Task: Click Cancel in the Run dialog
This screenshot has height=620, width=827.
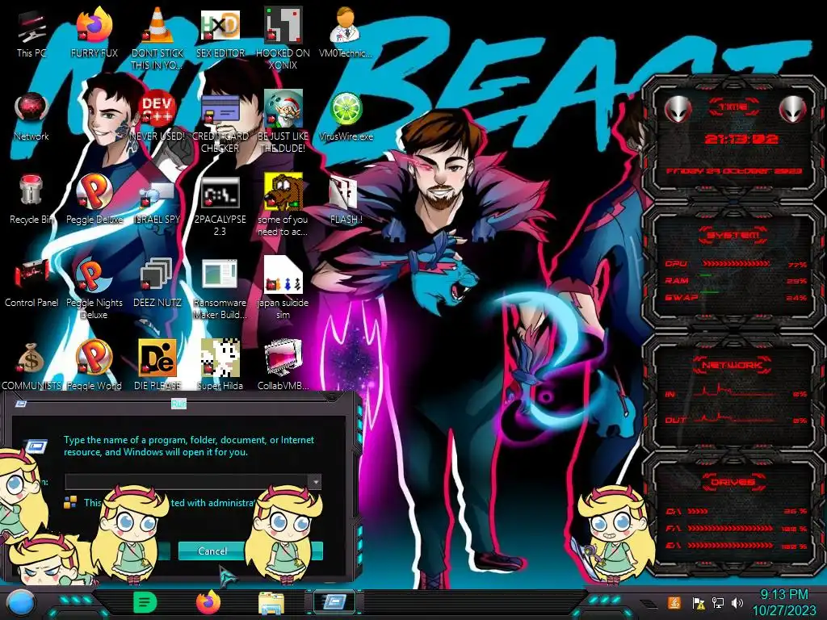Action: tap(212, 551)
